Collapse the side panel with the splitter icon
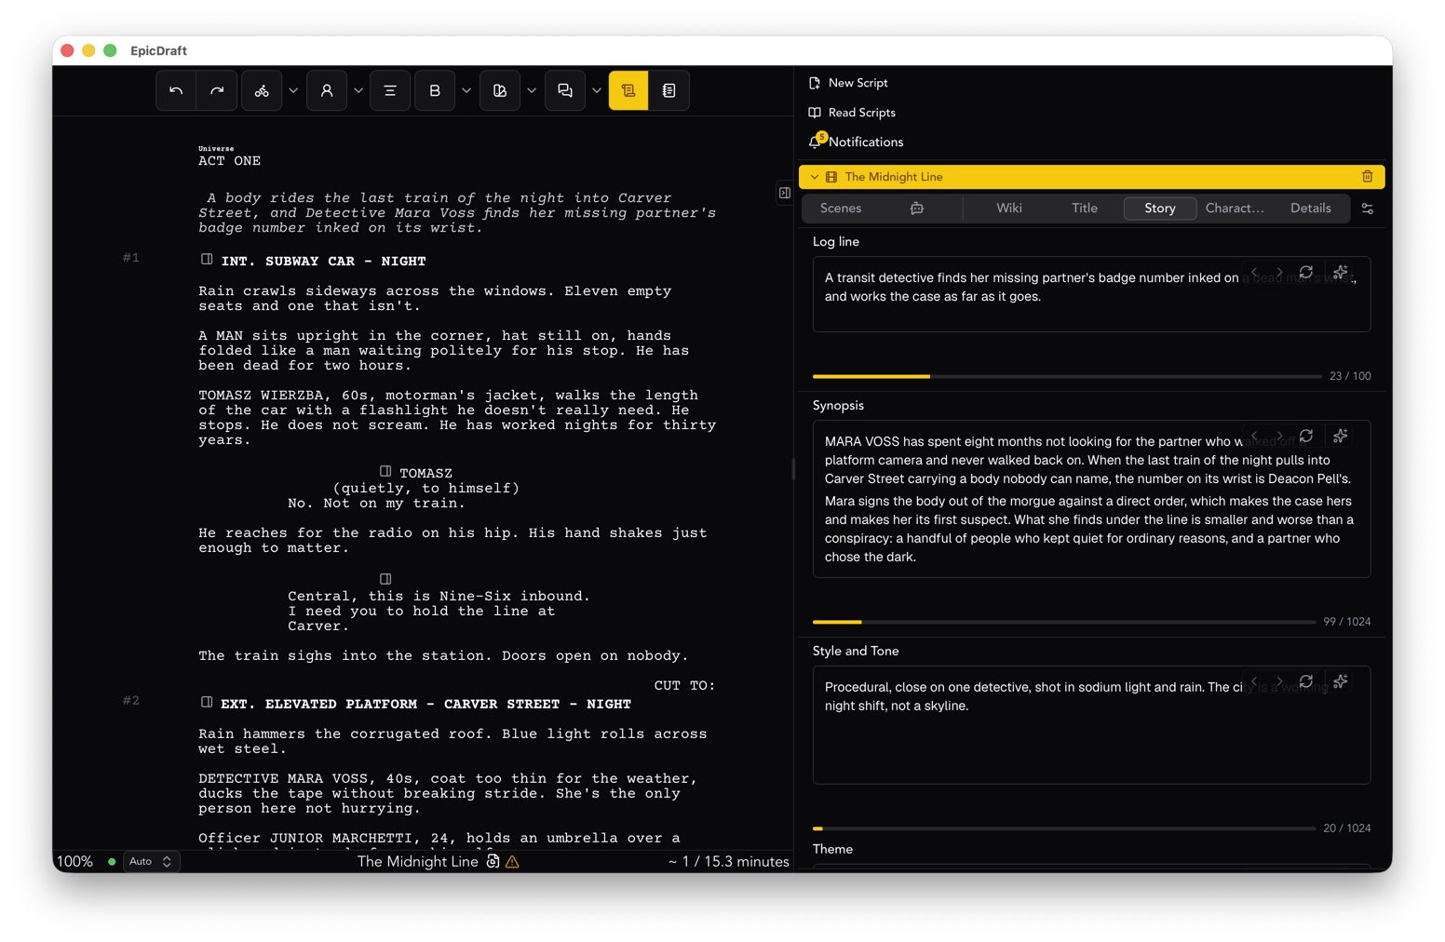 [x=785, y=193]
